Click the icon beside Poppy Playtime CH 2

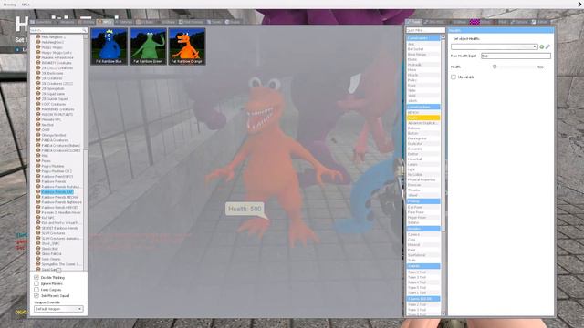point(38,171)
